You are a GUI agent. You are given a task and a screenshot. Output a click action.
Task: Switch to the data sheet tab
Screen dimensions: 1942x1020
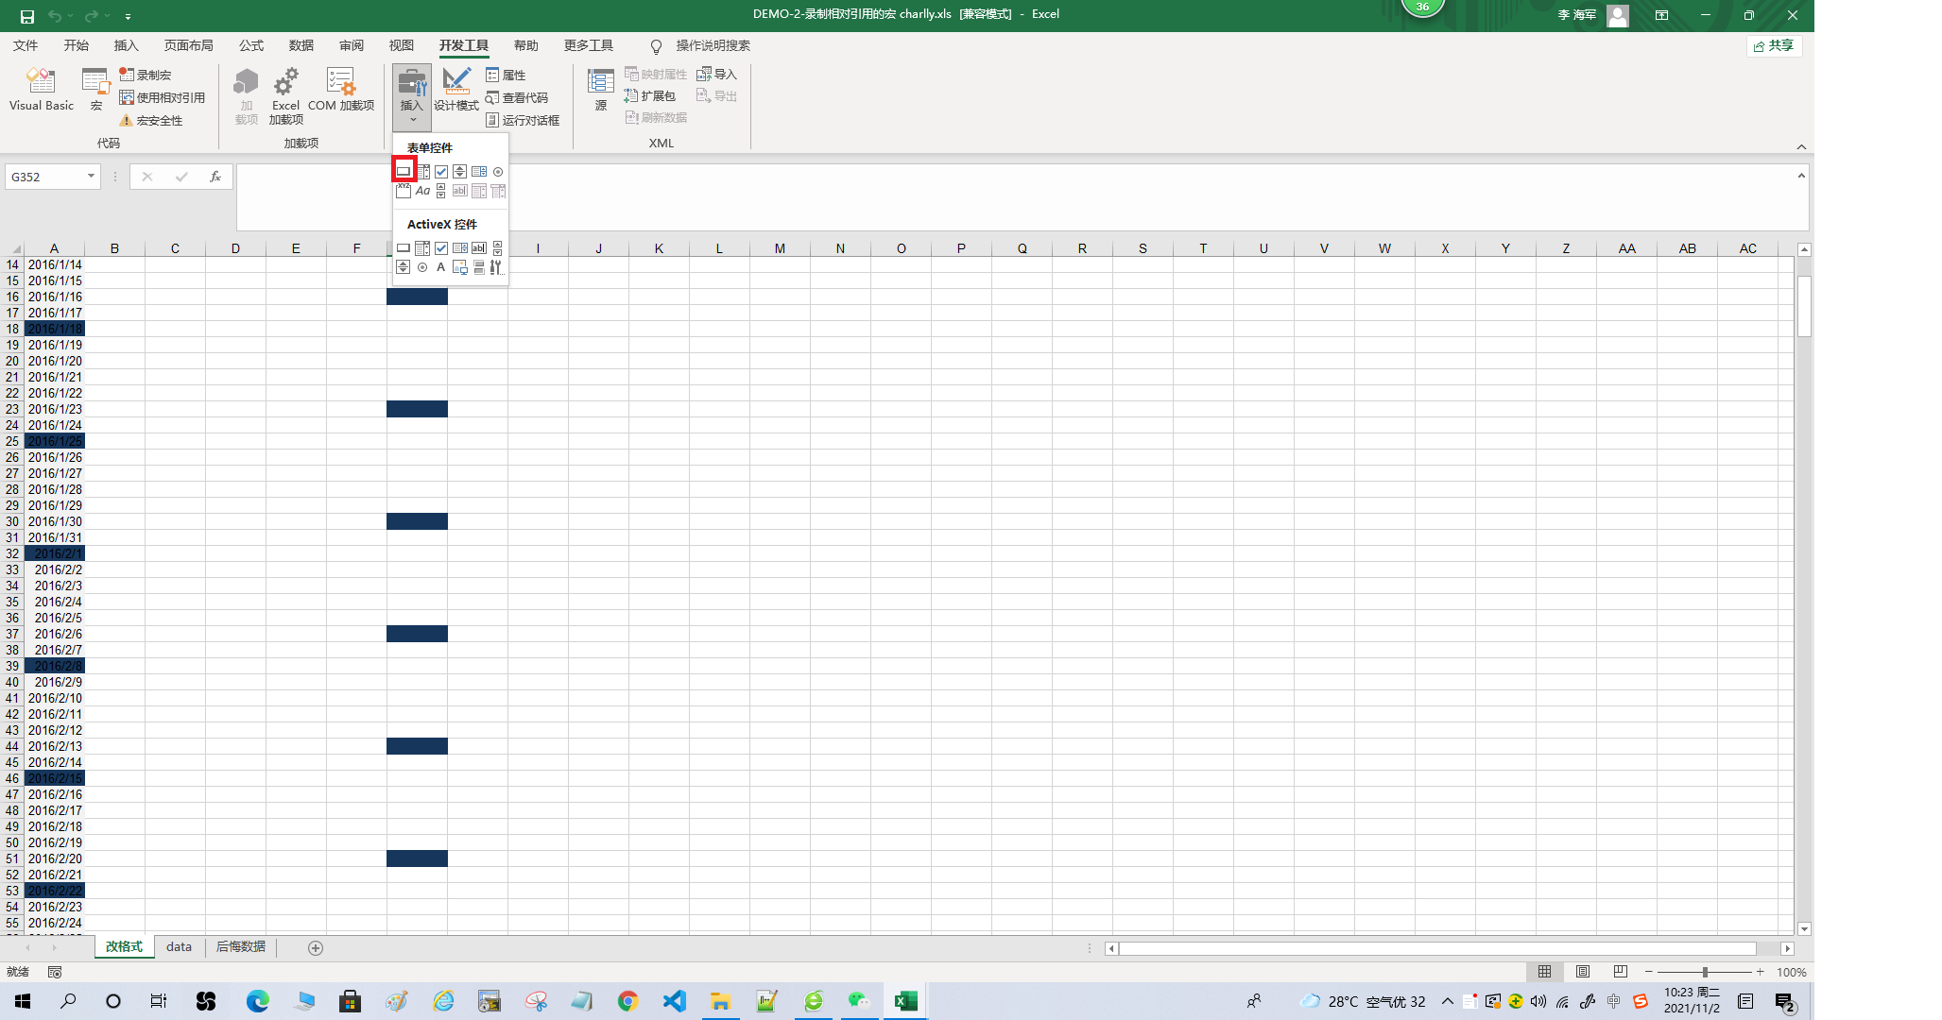pos(179,946)
